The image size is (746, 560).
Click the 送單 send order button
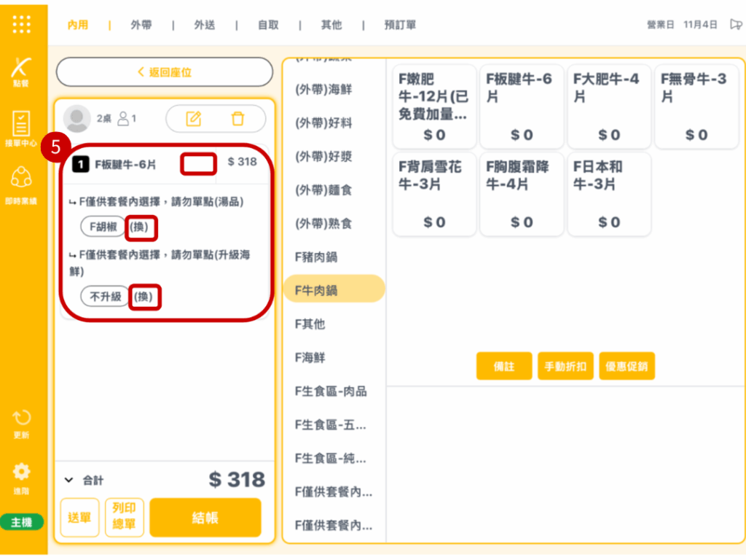click(79, 518)
